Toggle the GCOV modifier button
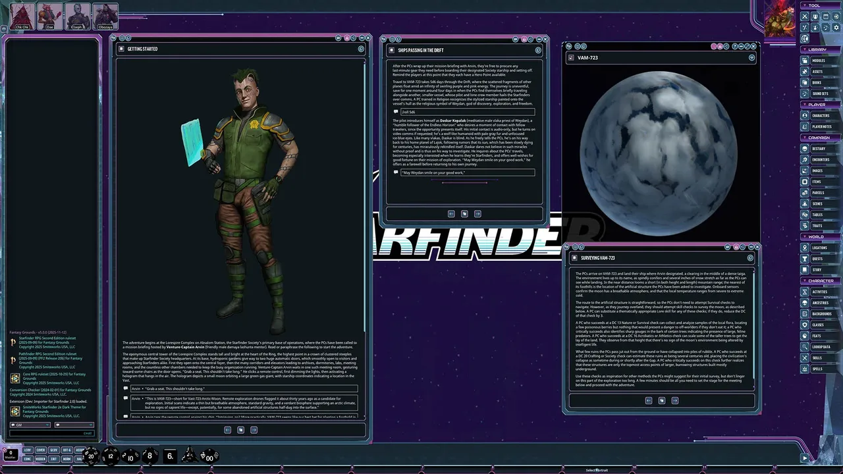Image resolution: width=843 pixels, height=474 pixels. coord(54,450)
